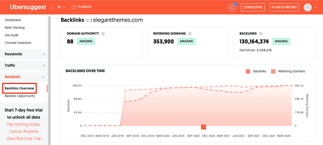Click the Consulting button
The width and height of the screenshot is (323, 145).
tap(253, 7)
